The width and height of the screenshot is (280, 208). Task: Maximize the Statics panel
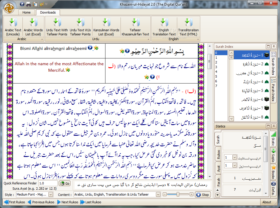pos(268,126)
